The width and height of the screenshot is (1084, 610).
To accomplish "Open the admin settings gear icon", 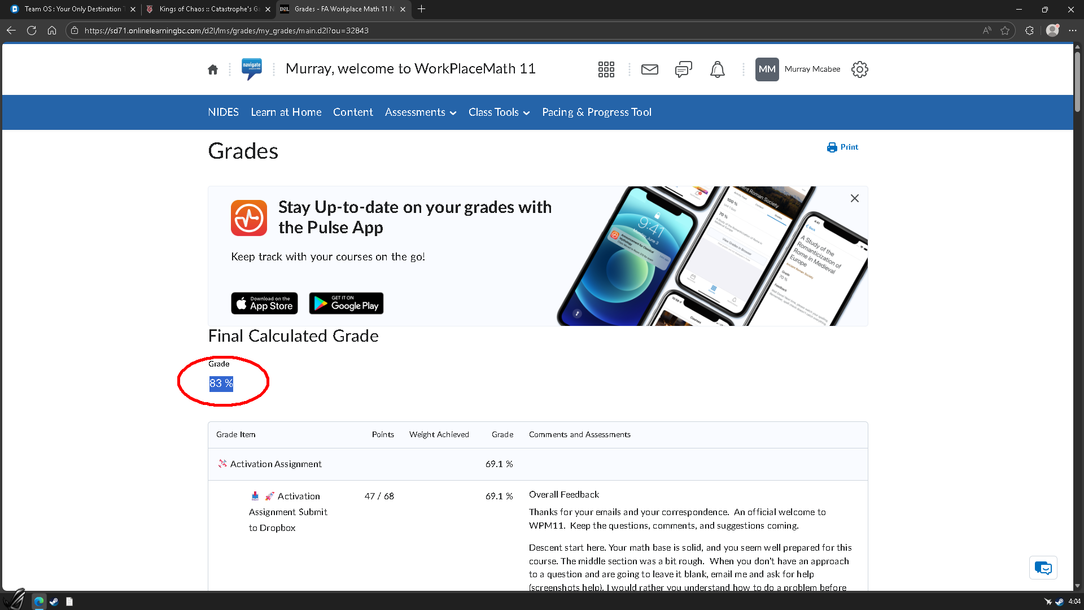I will (x=859, y=69).
